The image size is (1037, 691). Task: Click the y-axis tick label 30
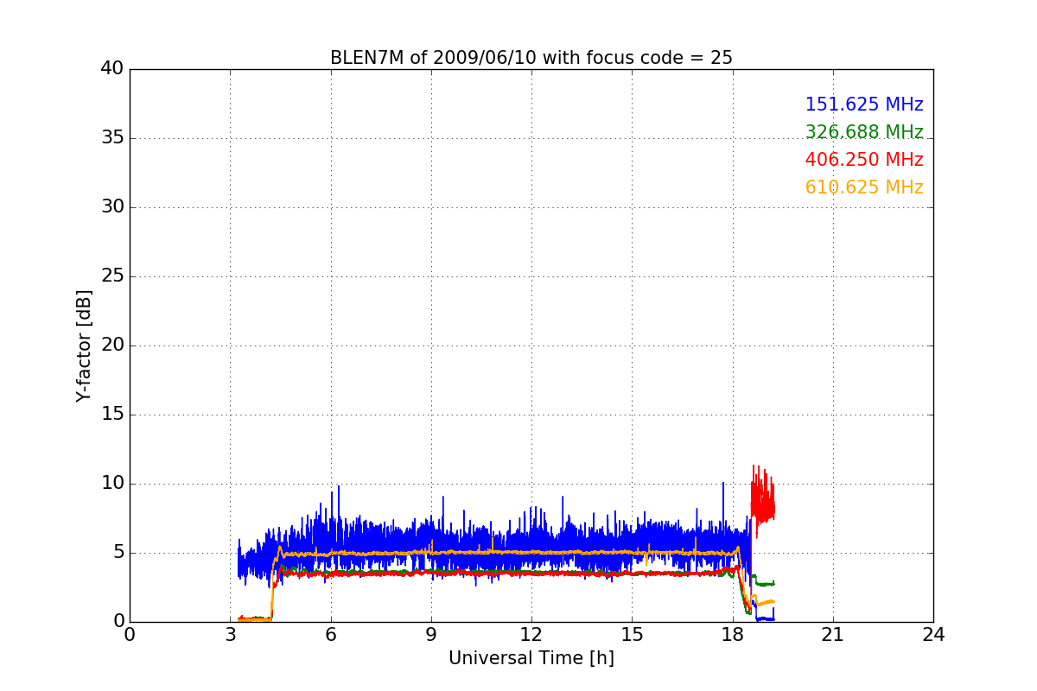(112, 207)
